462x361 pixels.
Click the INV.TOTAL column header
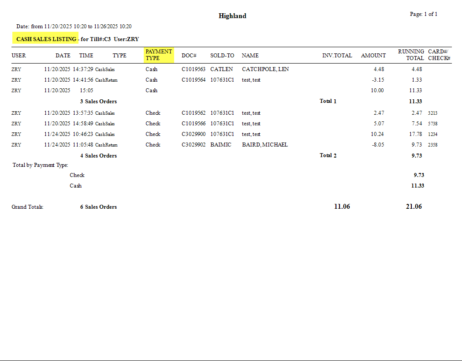337,55
